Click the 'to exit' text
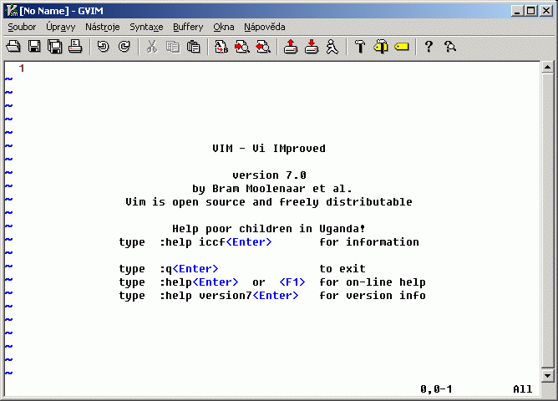558x401 pixels. pos(342,269)
